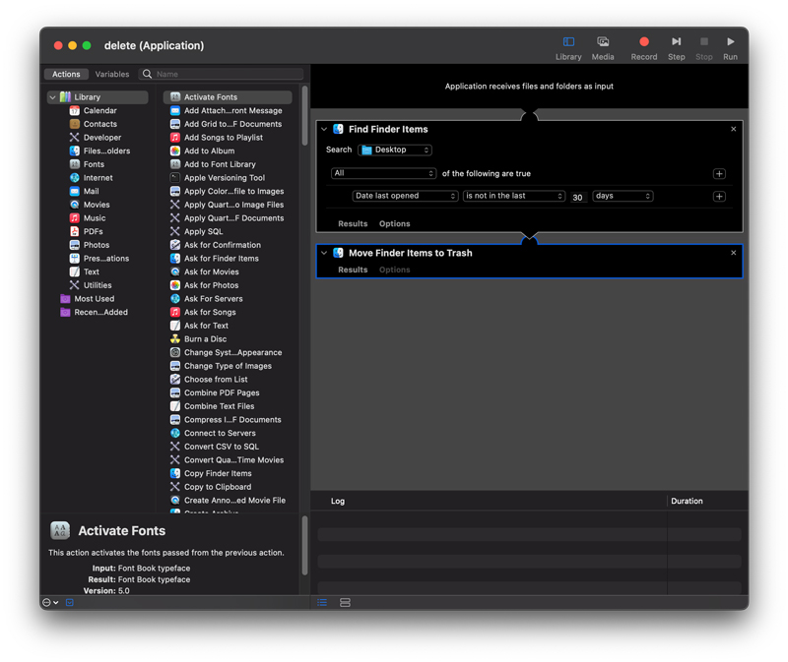Select the Presentations category
This screenshot has height=662, width=788.
[106, 259]
